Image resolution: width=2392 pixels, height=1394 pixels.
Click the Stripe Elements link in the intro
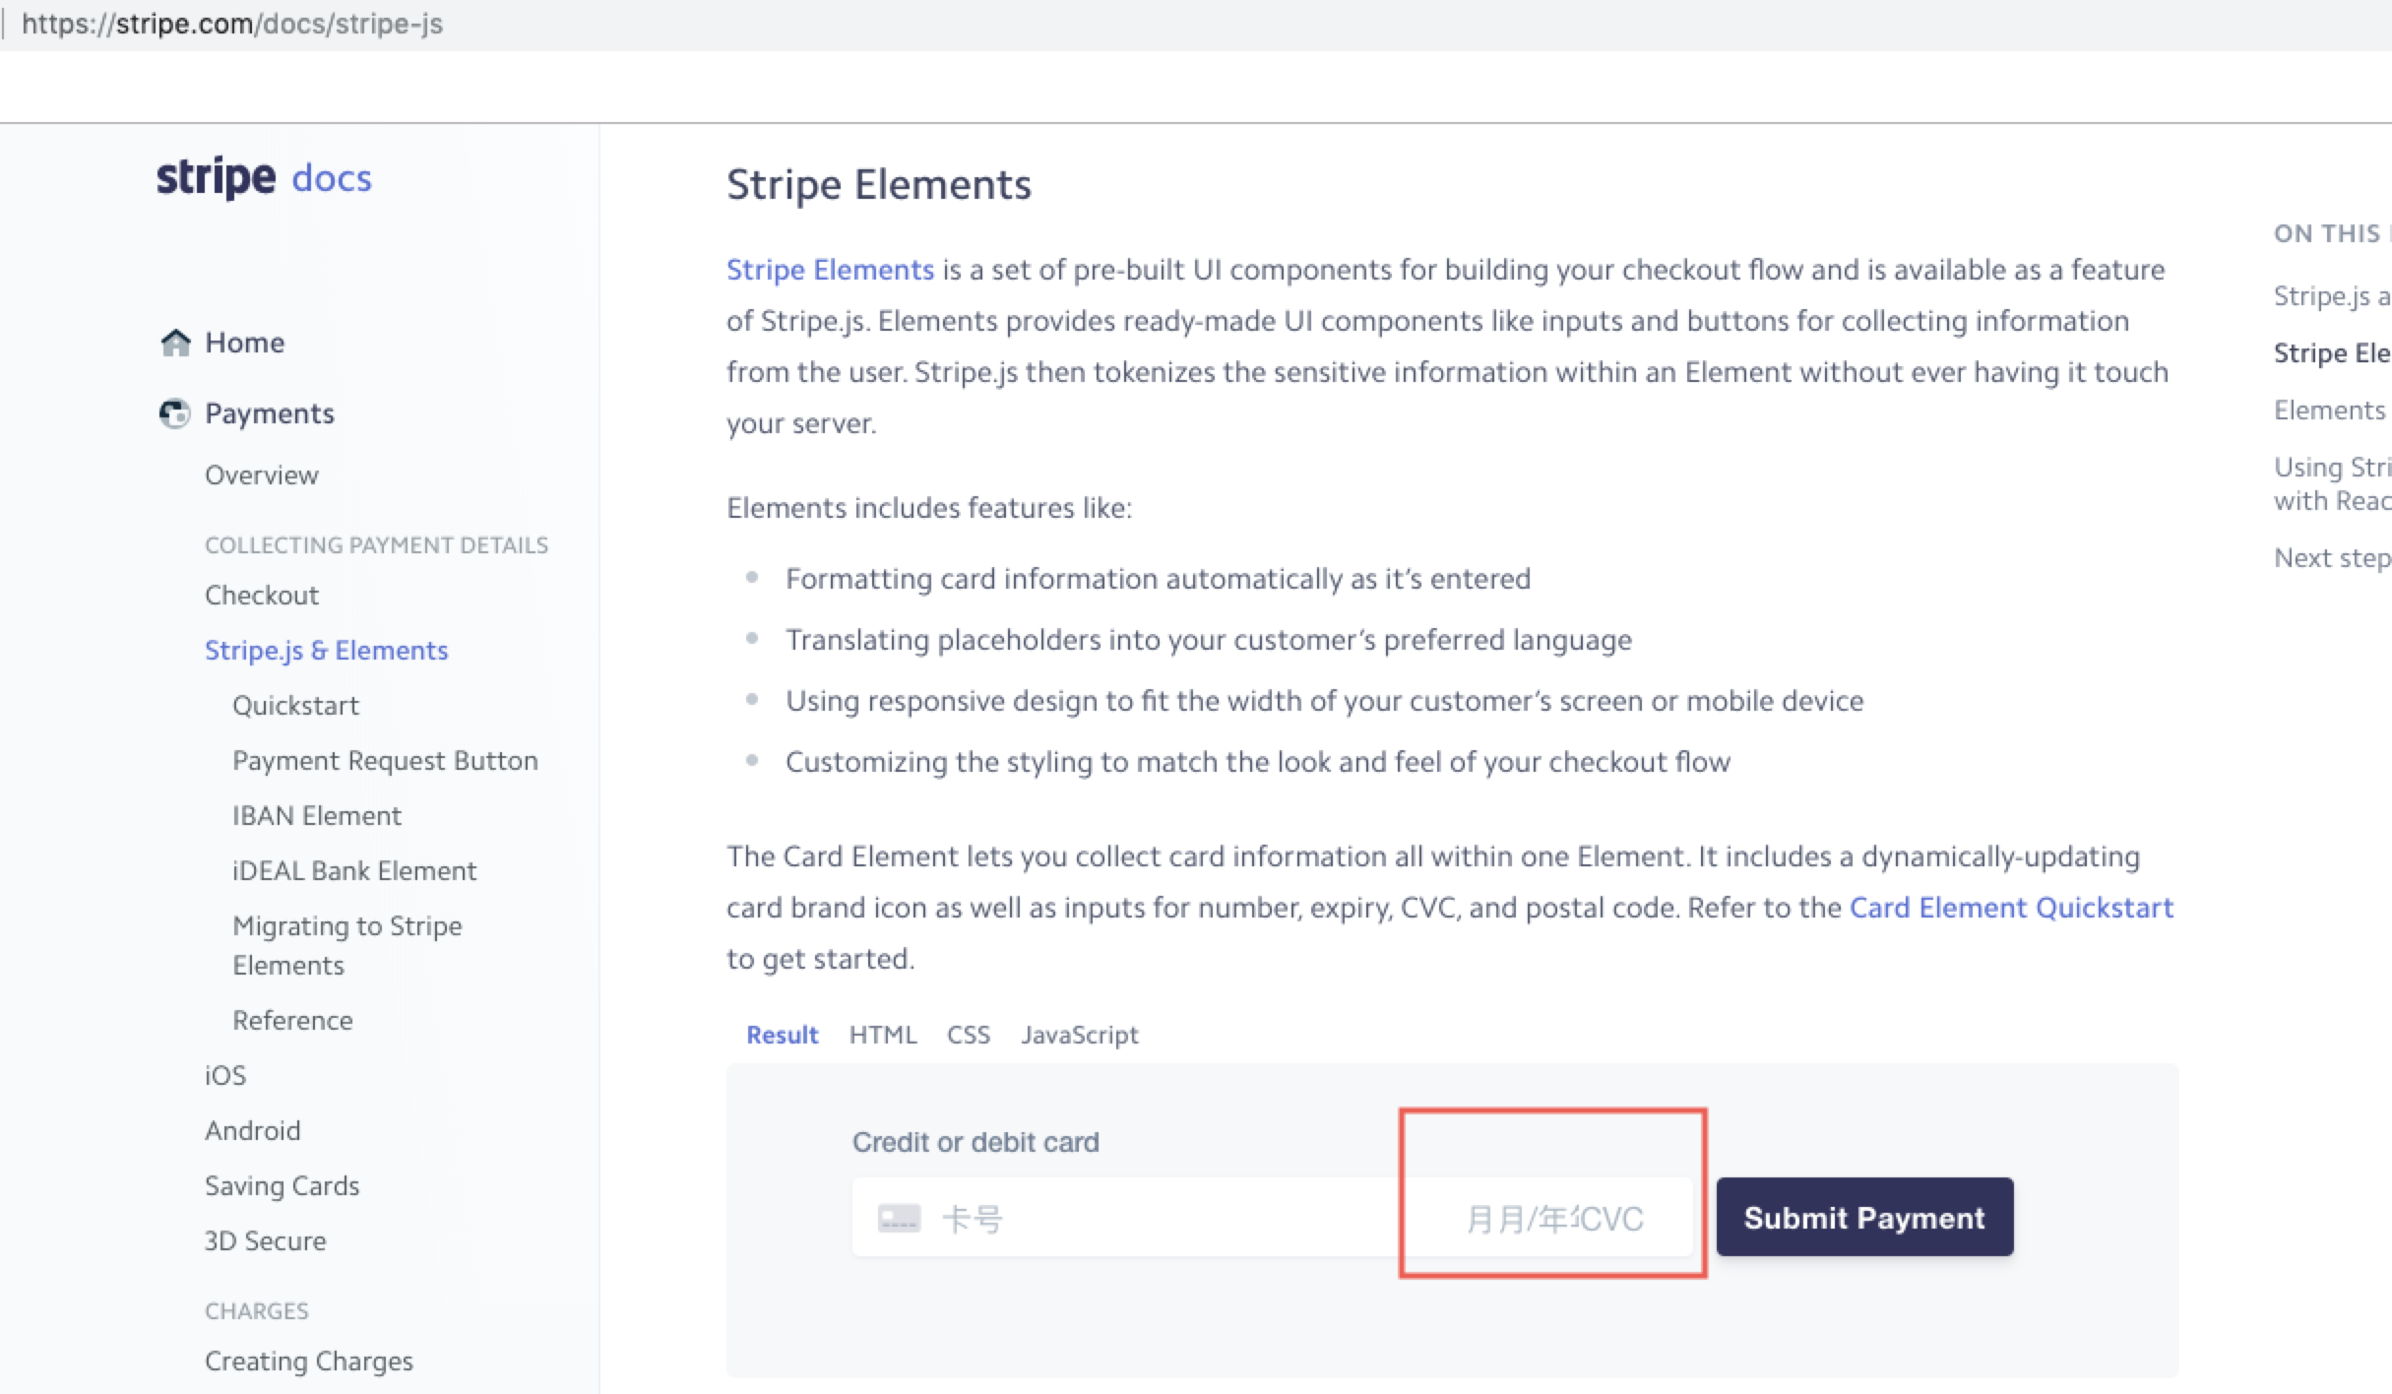click(829, 269)
